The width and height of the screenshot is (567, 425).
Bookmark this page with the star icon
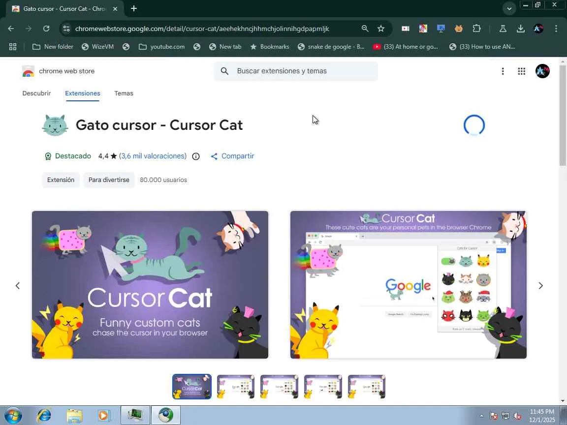point(381,29)
